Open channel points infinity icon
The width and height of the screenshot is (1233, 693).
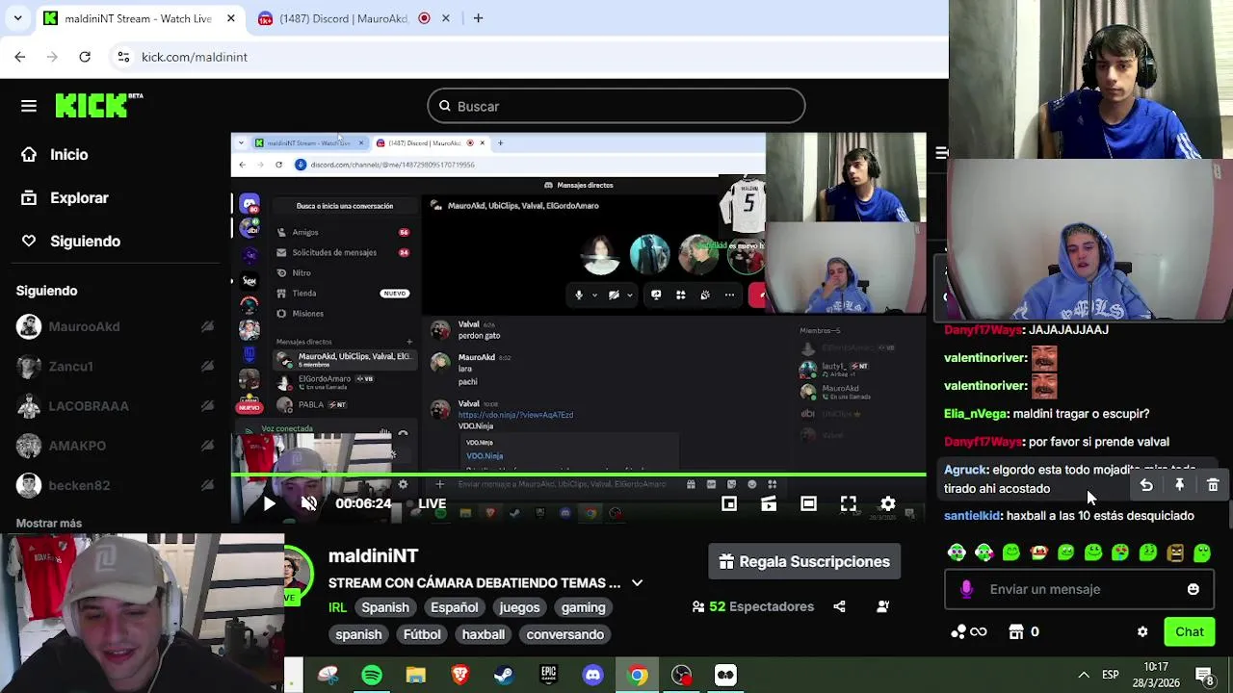(x=968, y=631)
